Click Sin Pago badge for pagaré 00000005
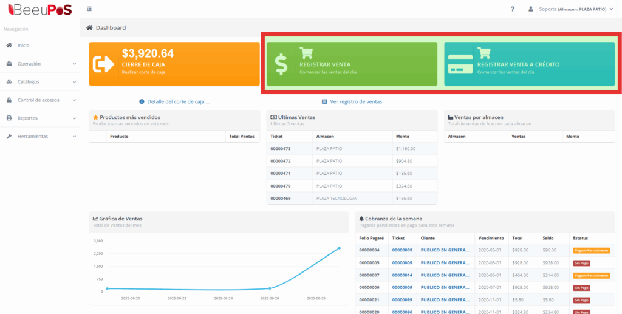622x314 pixels. tap(581, 263)
